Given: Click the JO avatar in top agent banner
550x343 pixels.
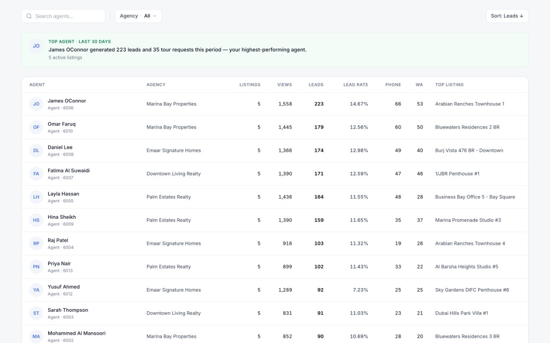Looking at the screenshot, I should [36, 46].
